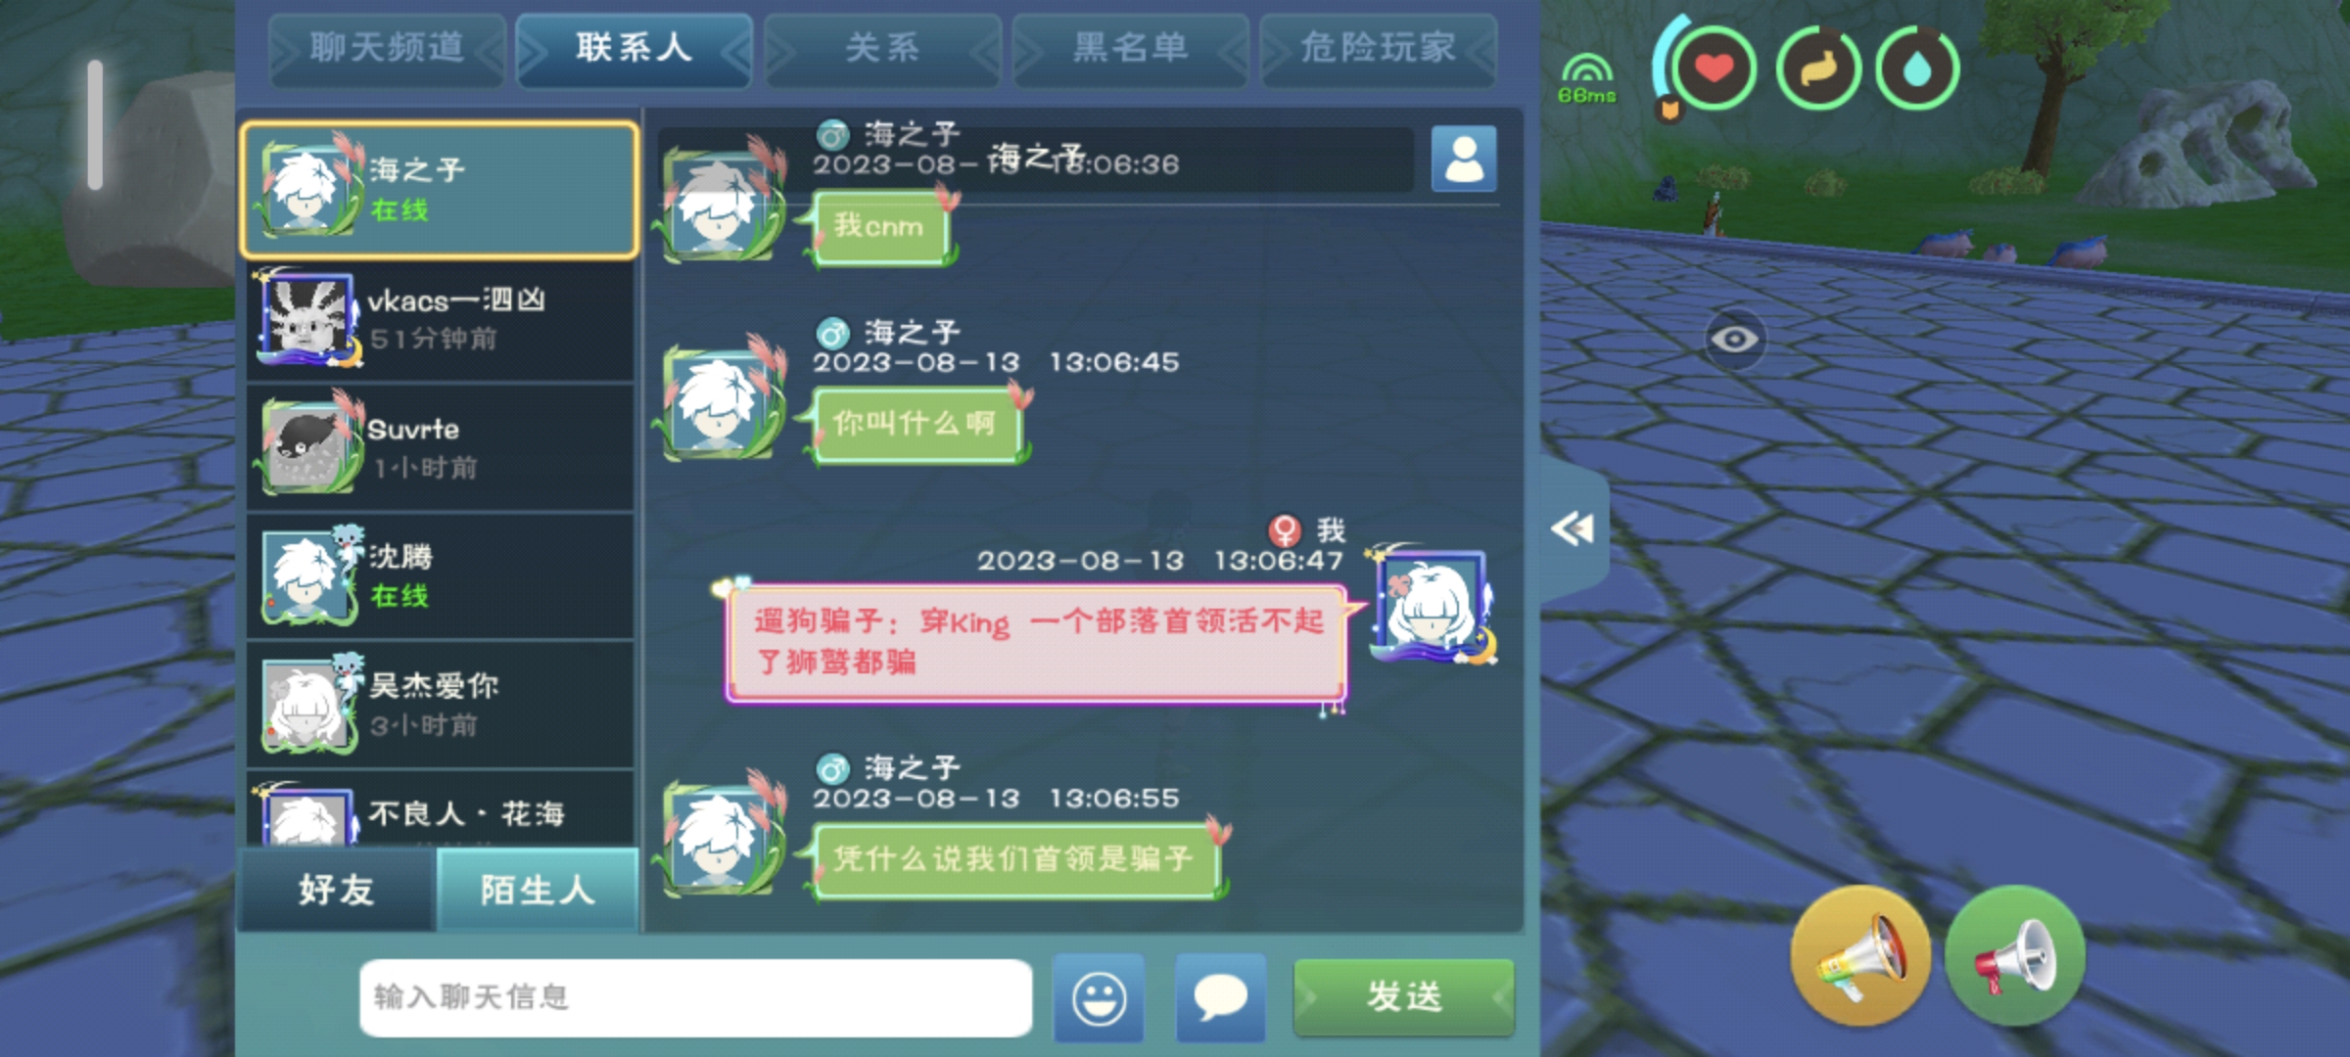Select contact vkacs一泗凶 in list
The width and height of the screenshot is (2350, 1057).
click(441, 320)
